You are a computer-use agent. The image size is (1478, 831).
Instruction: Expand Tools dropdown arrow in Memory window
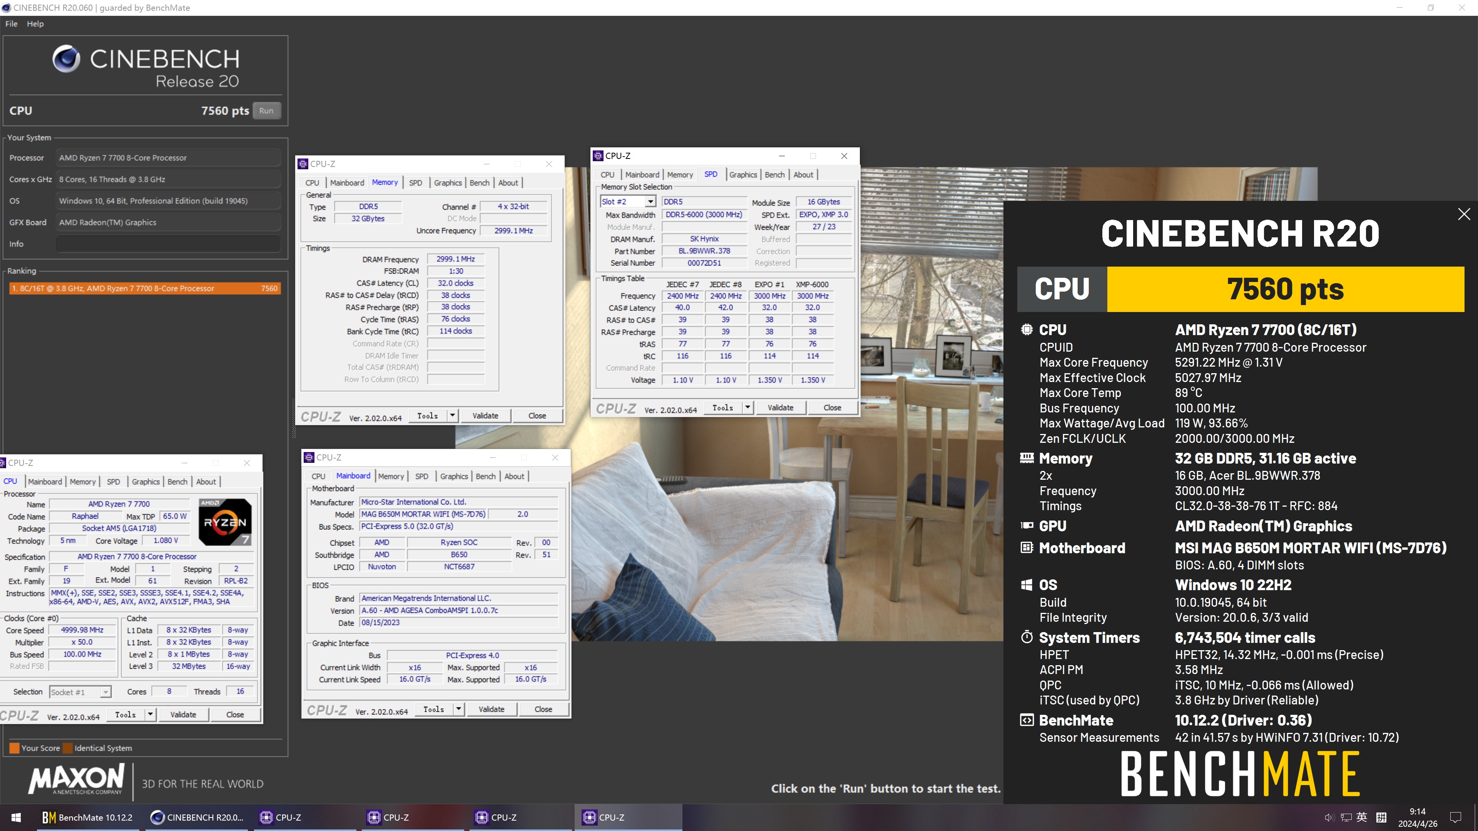click(x=452, y=416)
